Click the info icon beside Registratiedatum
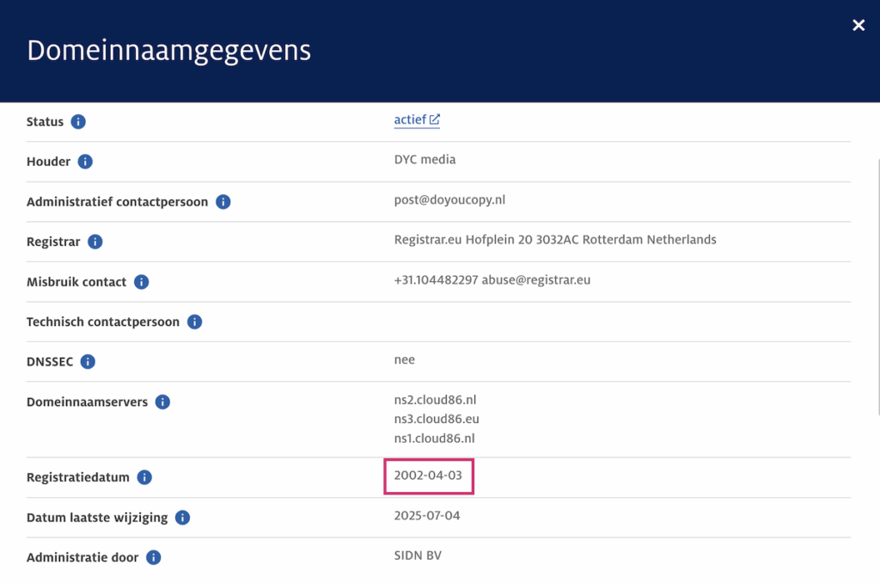880x583 pixels. (x=144, y=477)
